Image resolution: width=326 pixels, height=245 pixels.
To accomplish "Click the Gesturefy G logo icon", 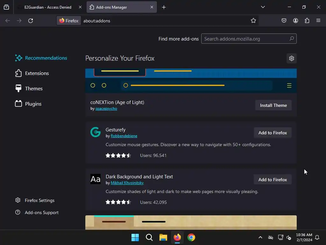I will click(x=96, y=132).
